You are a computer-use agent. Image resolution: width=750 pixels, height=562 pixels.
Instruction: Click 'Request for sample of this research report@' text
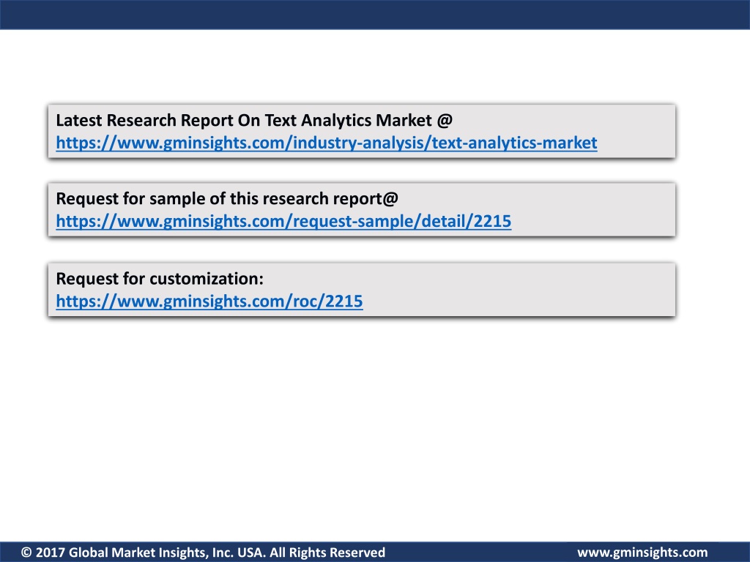coord(227,198)
